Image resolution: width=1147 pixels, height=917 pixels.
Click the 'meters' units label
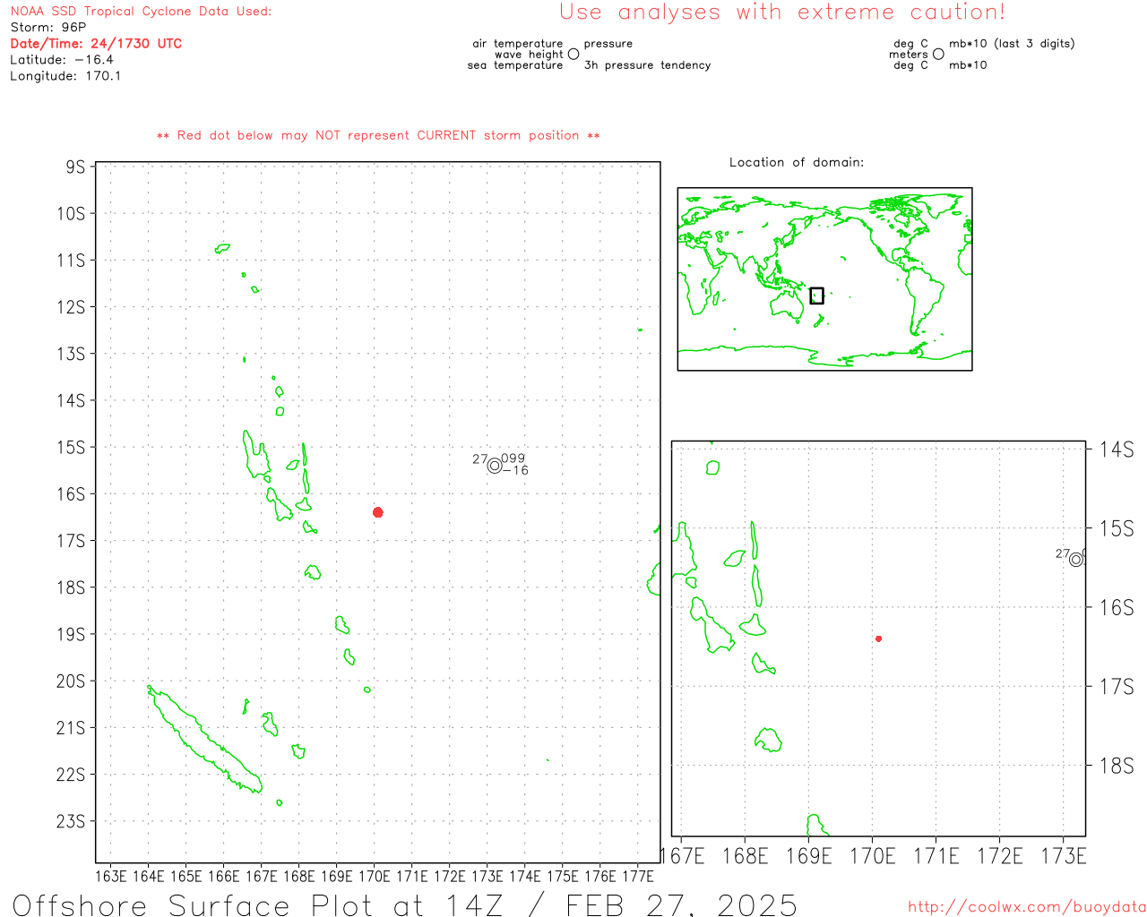point(909,55)
